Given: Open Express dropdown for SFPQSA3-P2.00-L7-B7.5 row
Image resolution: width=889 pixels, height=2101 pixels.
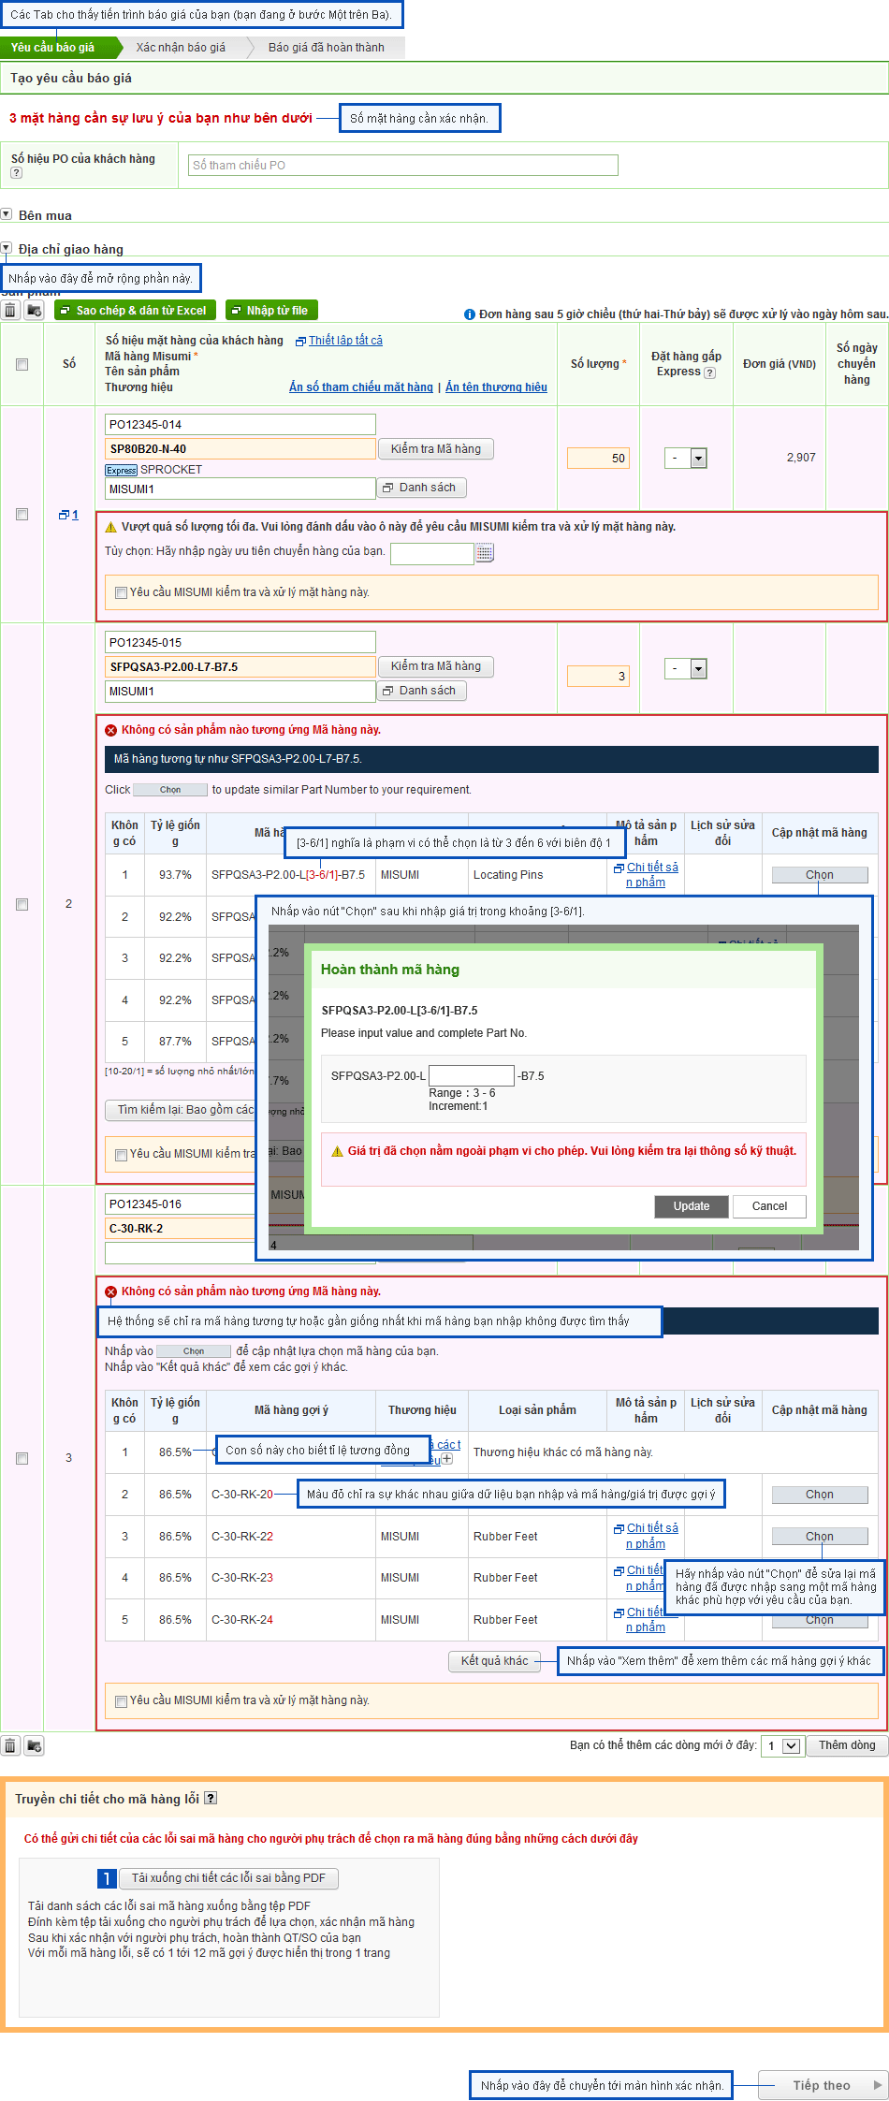Looking at the screenshot, I should click(x=686, y=668).
